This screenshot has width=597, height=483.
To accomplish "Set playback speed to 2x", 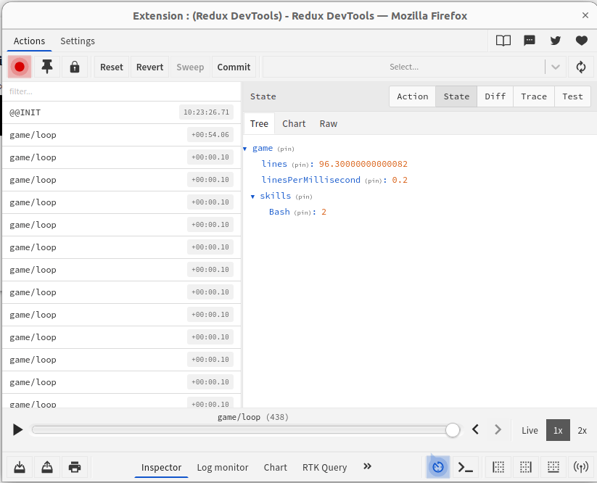I will coord(582,431).
